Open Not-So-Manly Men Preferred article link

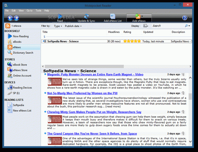click(82, 93)
